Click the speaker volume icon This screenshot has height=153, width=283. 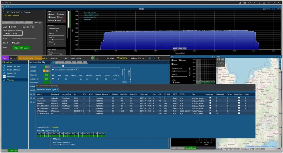click(159, 58)
